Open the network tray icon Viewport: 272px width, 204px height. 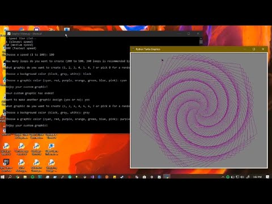237,177
